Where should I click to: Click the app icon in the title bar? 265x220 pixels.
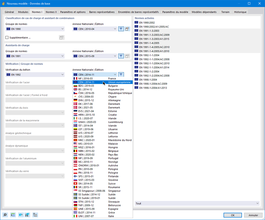pyautogui.click(x=3, y=3)
